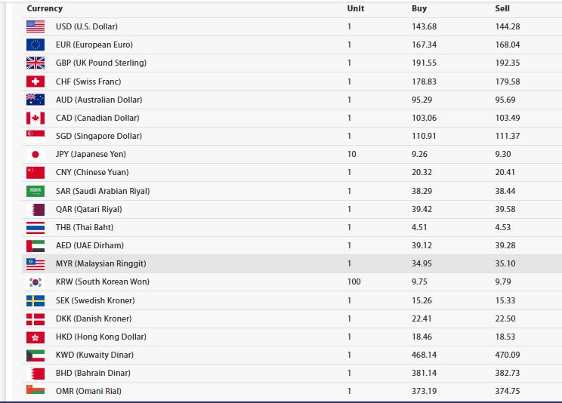562x403 pixels.
Task: Click the Sell column header
Action: [502, 8]
